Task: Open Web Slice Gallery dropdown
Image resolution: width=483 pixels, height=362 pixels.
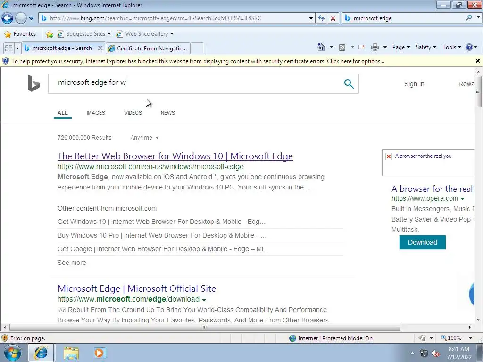Action: [145, 34]
